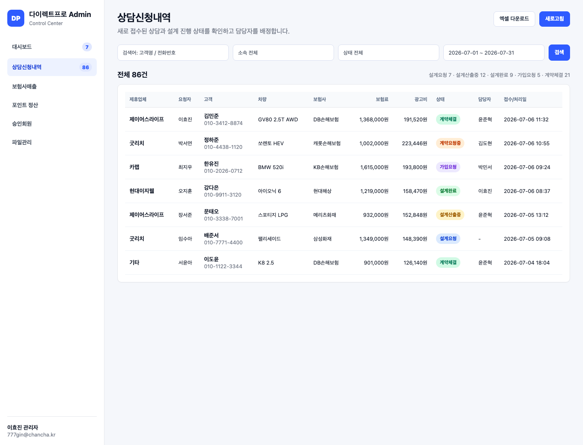
Task: Click the DP logo icon
Action: (x=16, y=18)
